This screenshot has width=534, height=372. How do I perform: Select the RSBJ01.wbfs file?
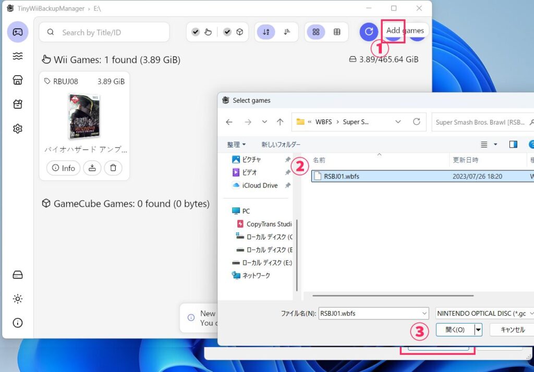pos(341,176)
